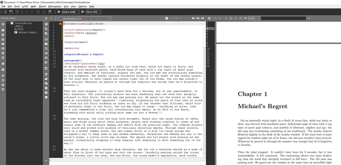Create a new document via toolbar icon
This screenshot has height=165, width=341.
coord(5,12)
